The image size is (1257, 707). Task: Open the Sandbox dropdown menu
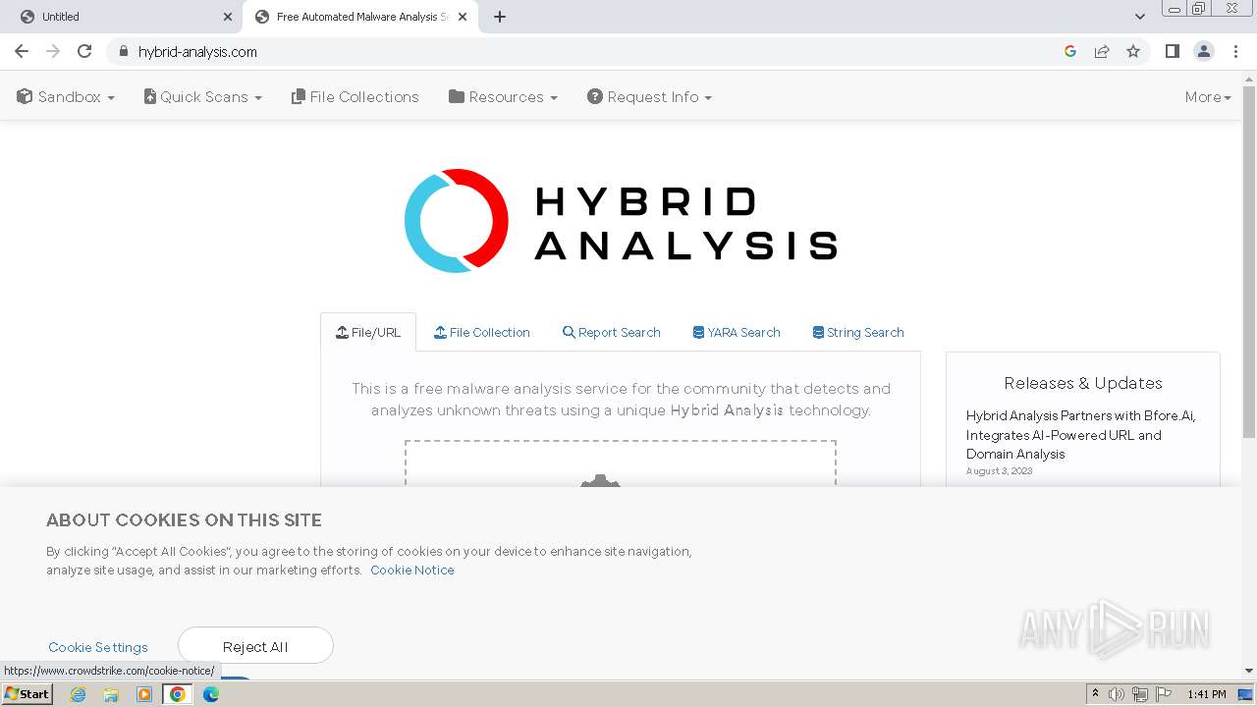(66, 97)
